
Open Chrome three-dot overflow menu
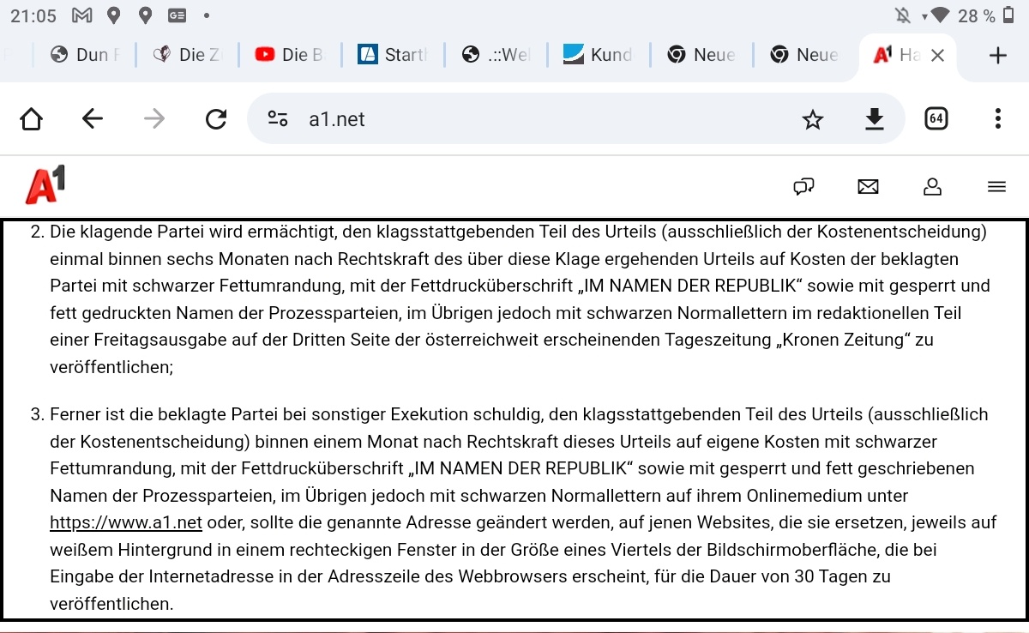coord(998,119)
